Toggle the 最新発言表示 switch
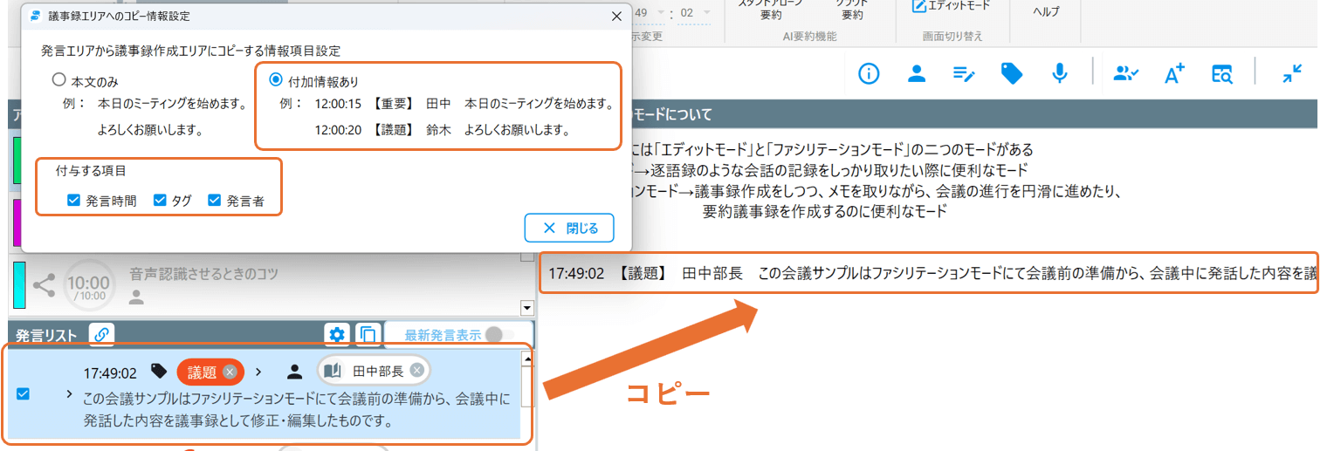The width and height of the screenshot is (1320, 451). pos(495,334)
